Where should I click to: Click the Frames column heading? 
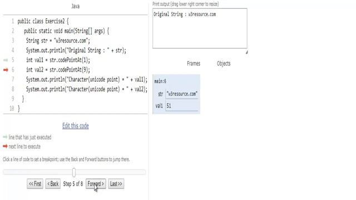pyautogui.click(x=194, y=63)
